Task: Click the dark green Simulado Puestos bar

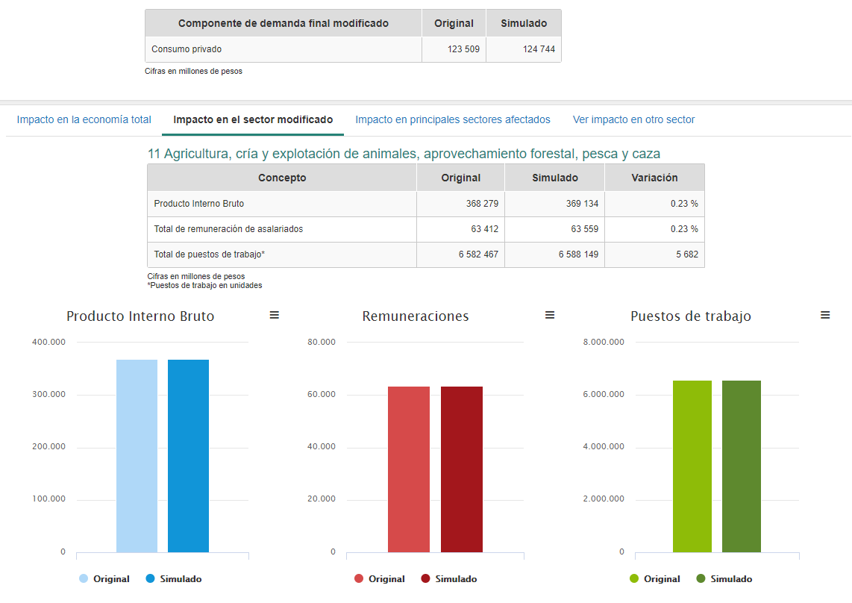Action: (x=742, y=466)
